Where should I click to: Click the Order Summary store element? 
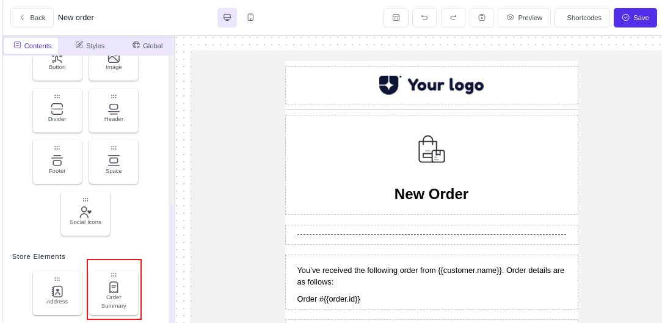[114, 293]
